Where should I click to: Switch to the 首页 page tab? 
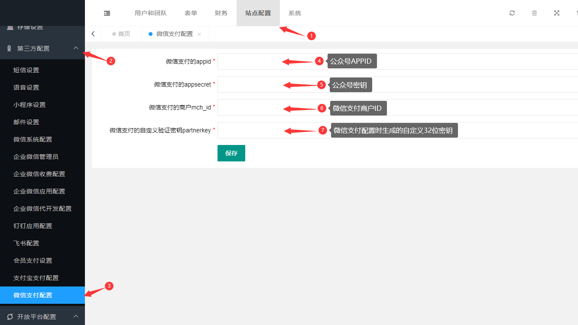pyautogui.click(x=124, y=34)
